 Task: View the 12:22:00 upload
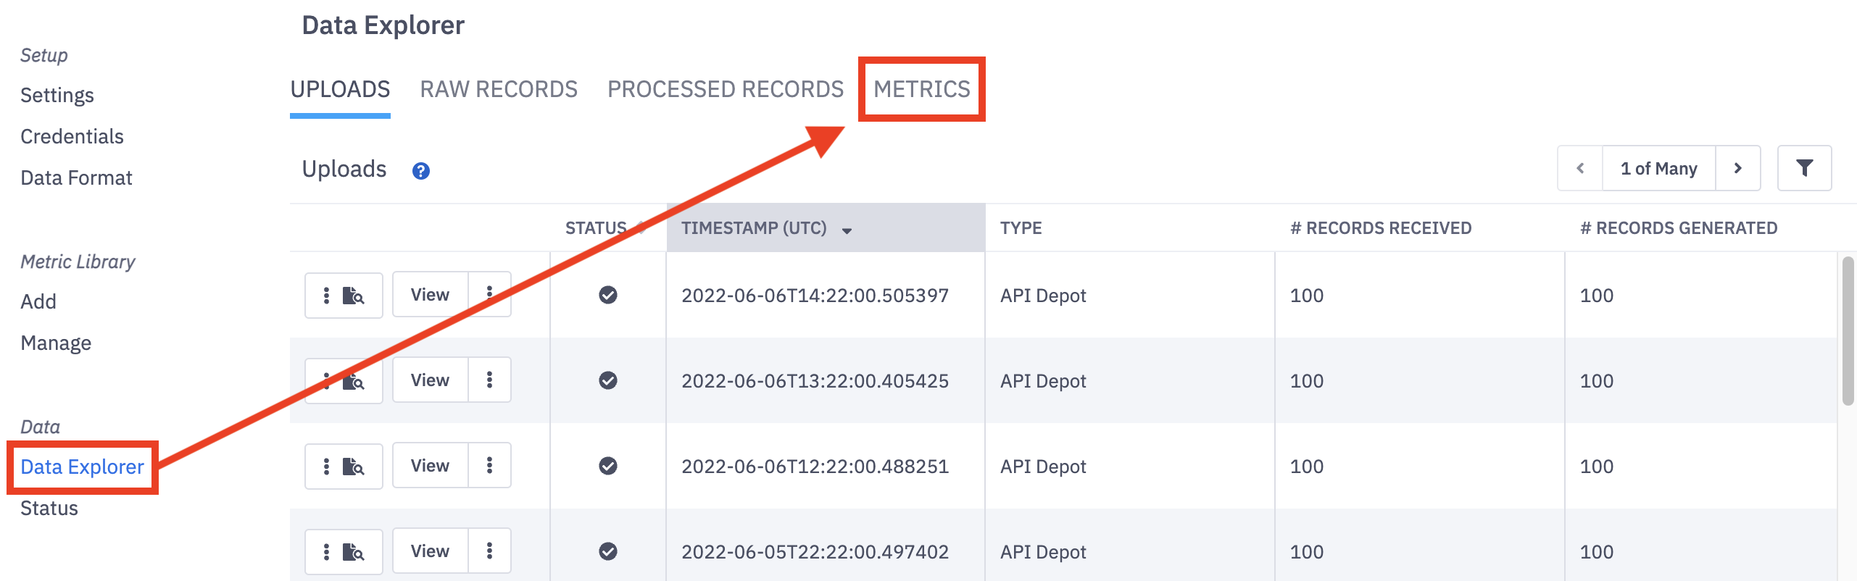pos(430,466)
